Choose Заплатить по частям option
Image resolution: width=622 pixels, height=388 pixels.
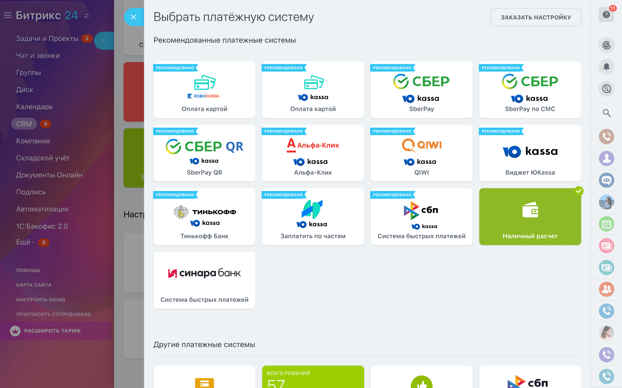point(313,217)
